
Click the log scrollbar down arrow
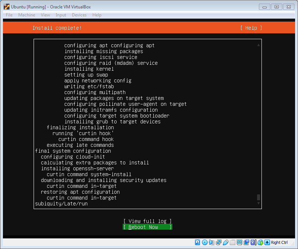pos(259,203)
